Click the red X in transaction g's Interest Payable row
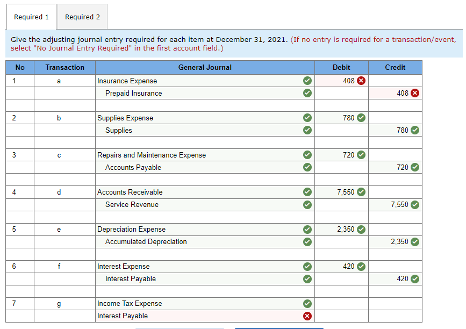 tap(307, 316)
